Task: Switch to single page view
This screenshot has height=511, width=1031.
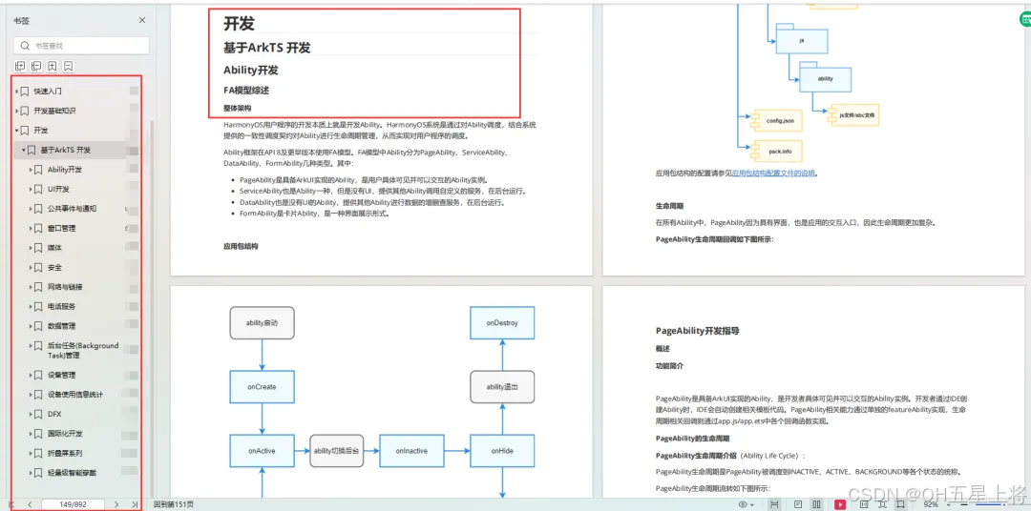Action: click(798, 504)
